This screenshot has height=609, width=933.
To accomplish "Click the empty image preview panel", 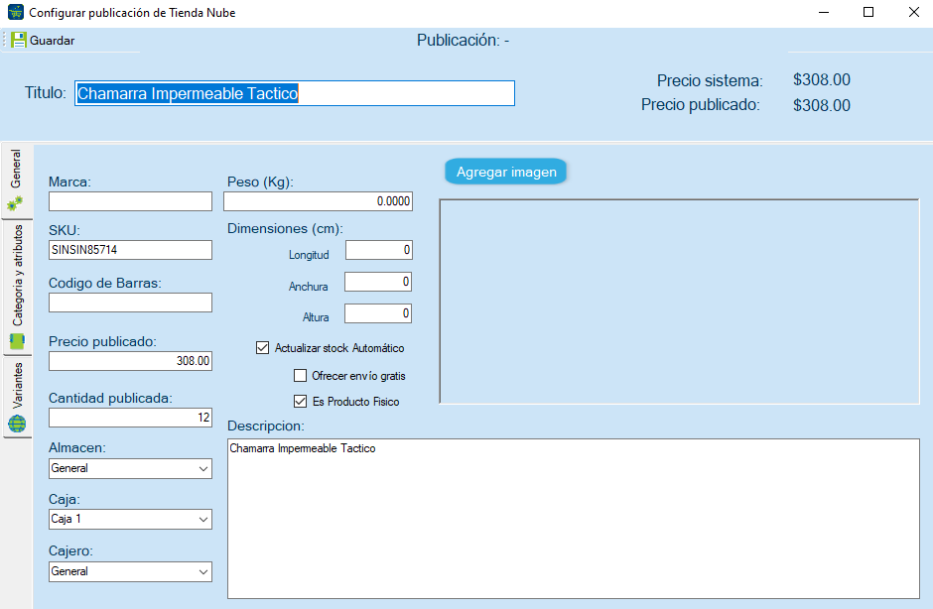I will pyautogui.click(x=680, y=302).
